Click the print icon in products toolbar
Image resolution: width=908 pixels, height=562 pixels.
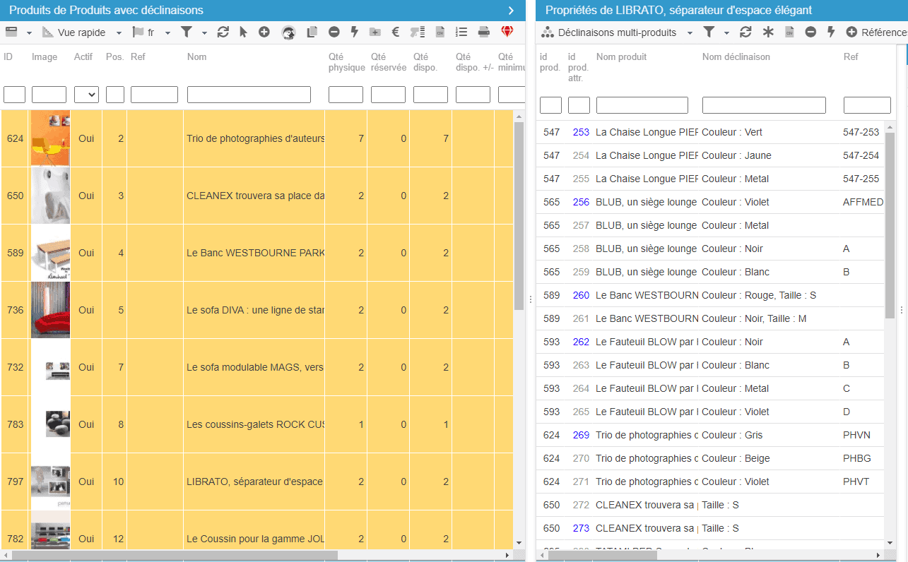484,32
